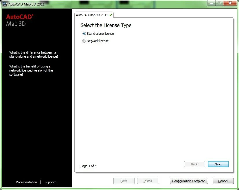Open the Support link
239x190 pixels.
coord(50,182)
